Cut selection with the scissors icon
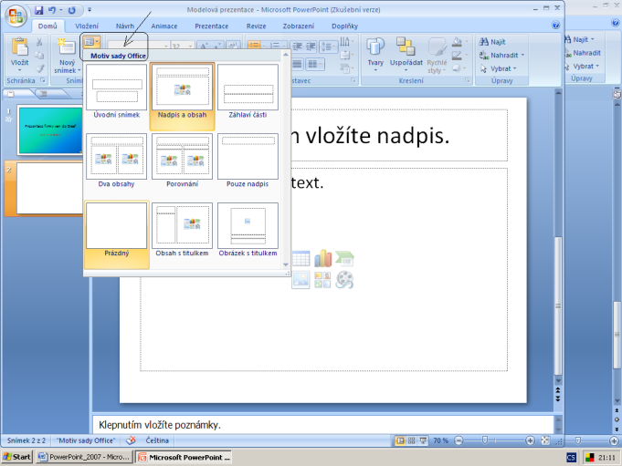Viewport: 622px width, 466px height. [x=39, y=42]
